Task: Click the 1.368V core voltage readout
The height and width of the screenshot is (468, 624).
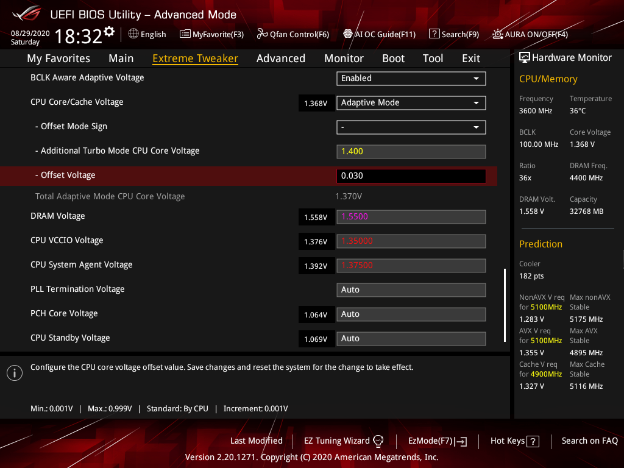Action: 316,104
